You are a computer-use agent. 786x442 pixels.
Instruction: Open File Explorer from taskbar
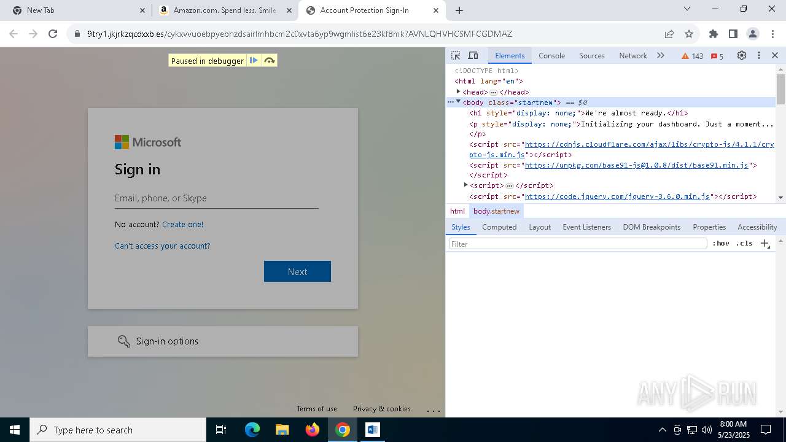coord(282,430)
